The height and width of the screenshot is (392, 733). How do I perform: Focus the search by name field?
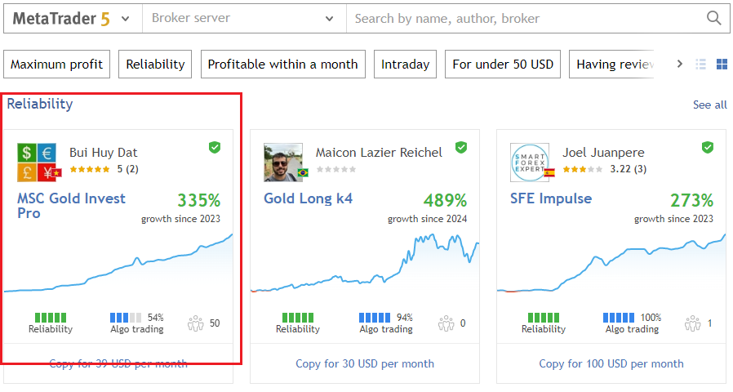coord(526,19)
